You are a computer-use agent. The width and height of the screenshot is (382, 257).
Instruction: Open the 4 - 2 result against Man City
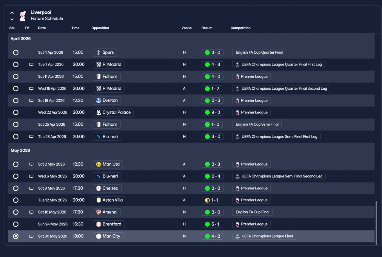click(212, 236)
